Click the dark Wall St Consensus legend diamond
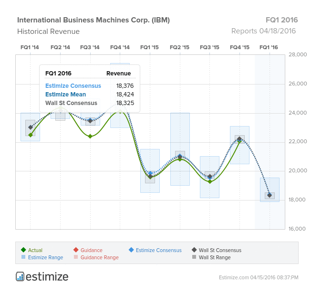 (x=194, y=250)
